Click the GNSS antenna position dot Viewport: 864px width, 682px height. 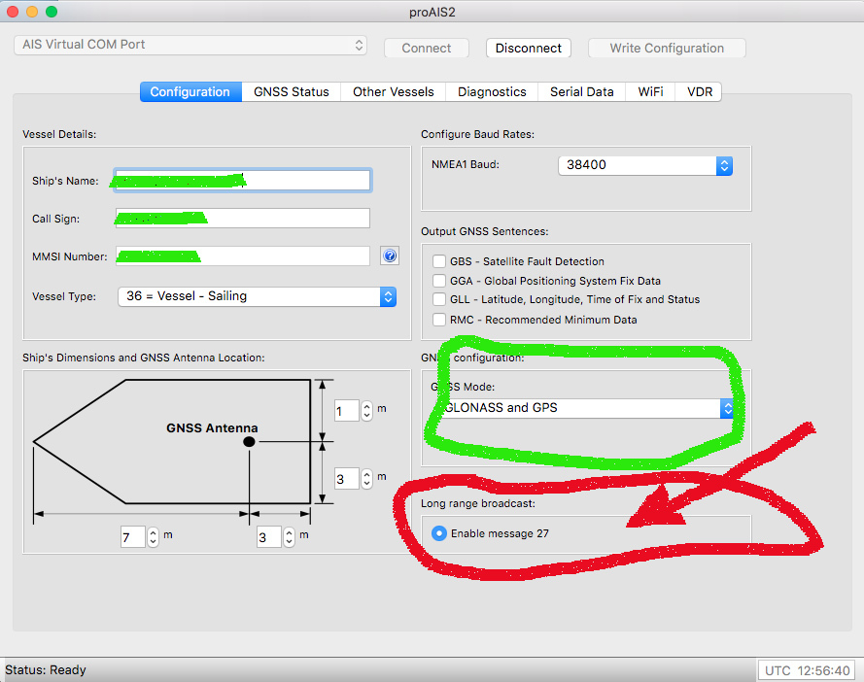pyautogui.click(x=249, y=441)
